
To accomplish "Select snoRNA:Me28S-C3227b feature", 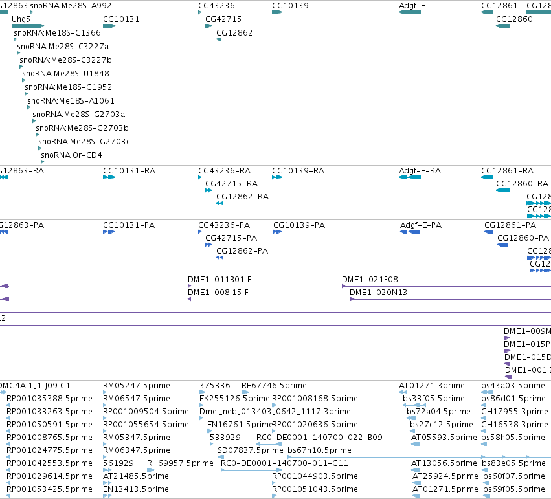I will (21, 67).
